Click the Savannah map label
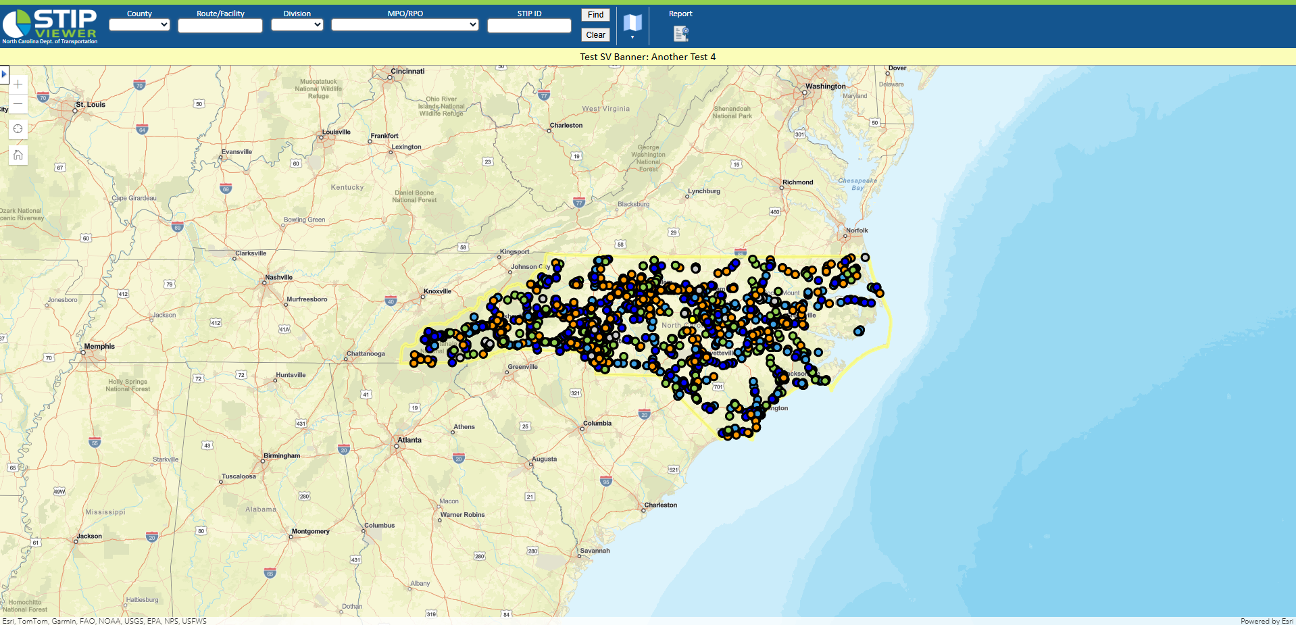 [595, 551]
